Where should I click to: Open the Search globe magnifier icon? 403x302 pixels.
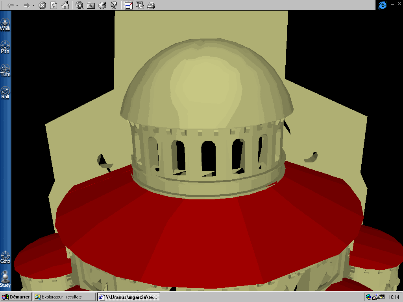[79, 6]
